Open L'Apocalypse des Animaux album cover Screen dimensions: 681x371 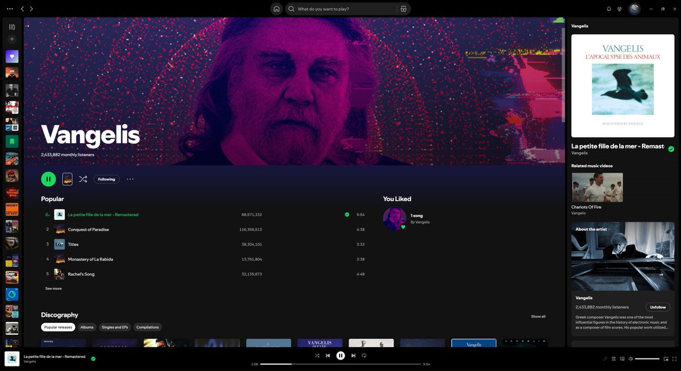623,86
